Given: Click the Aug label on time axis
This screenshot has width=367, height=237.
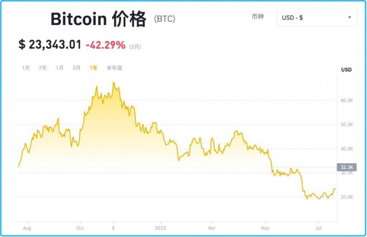Looking at the screenshot, I should (x=27, y=228).
